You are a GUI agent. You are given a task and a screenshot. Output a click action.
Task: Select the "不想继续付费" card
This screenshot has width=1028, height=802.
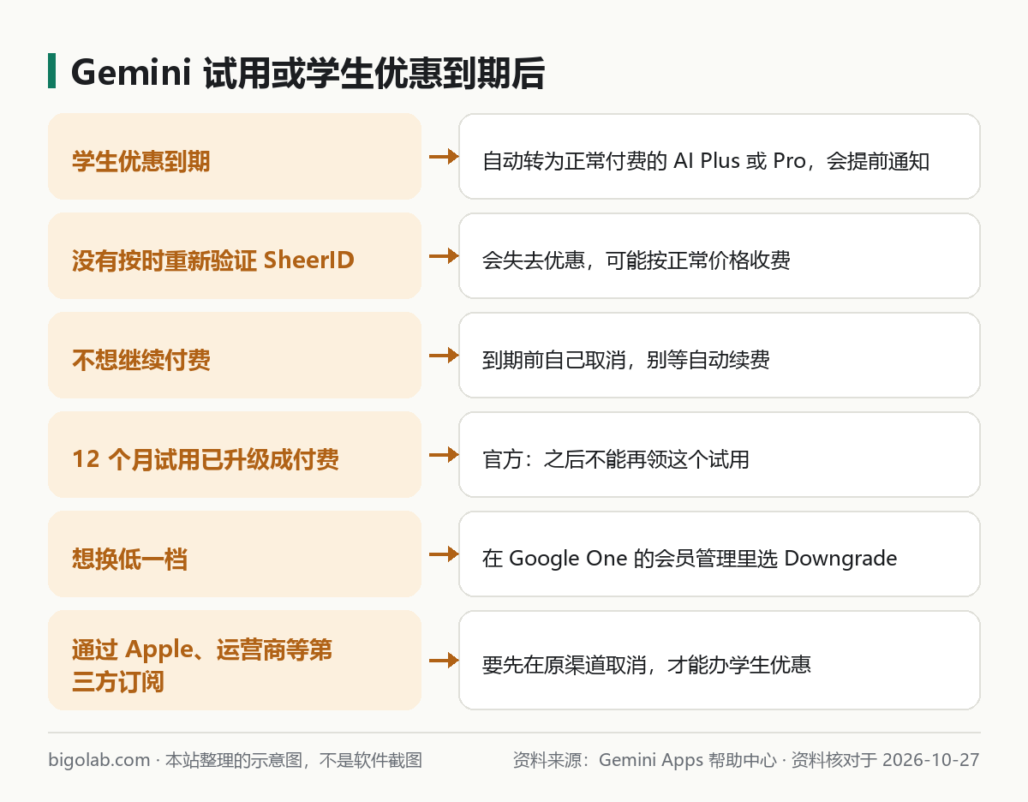click(x=235, y=356)
